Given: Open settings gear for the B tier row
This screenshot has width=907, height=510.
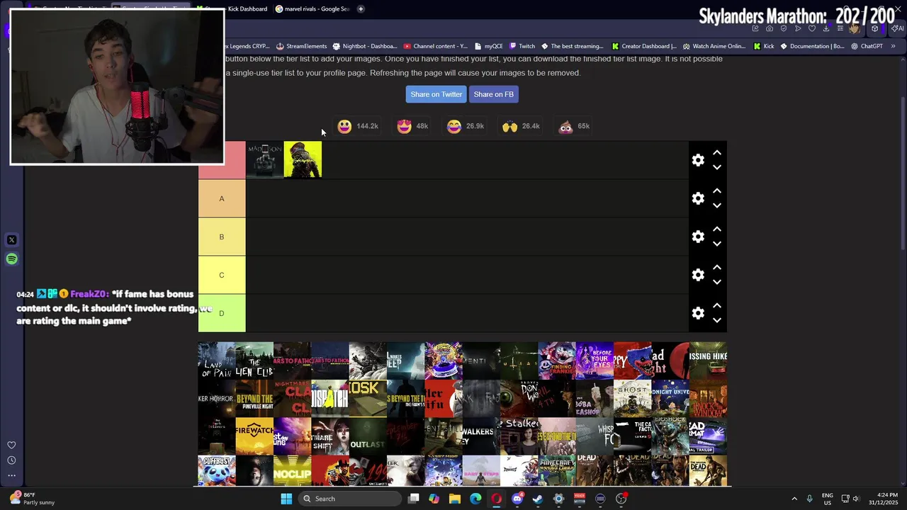Looking at the screenshot, I should [698, 237].
